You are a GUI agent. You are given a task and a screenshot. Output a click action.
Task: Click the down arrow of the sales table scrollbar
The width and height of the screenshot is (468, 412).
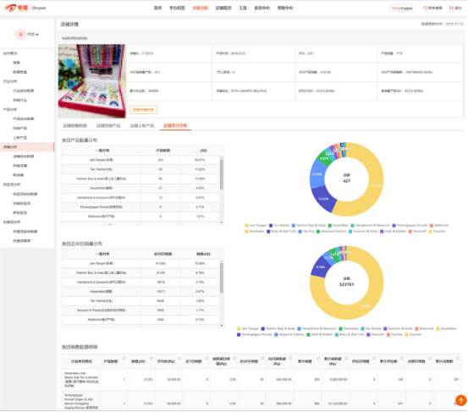(x=222, y=326)
